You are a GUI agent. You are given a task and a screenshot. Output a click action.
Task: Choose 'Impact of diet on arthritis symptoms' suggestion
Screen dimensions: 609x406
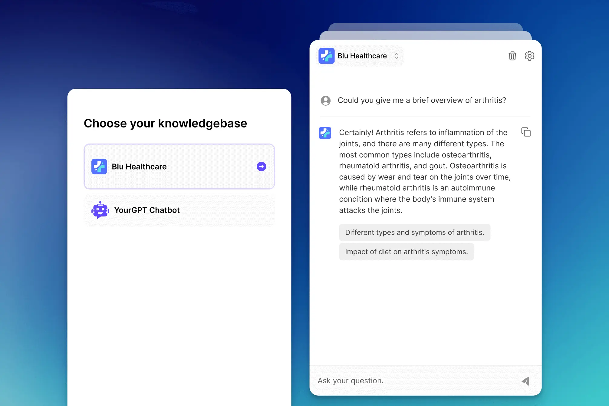click(406, 252)
